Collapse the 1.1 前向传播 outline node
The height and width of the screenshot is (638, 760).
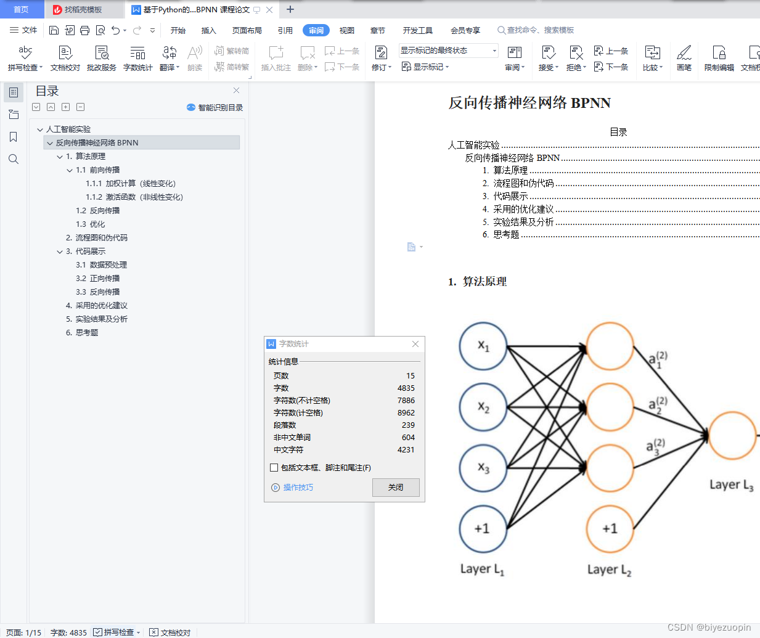click(68, 170)
